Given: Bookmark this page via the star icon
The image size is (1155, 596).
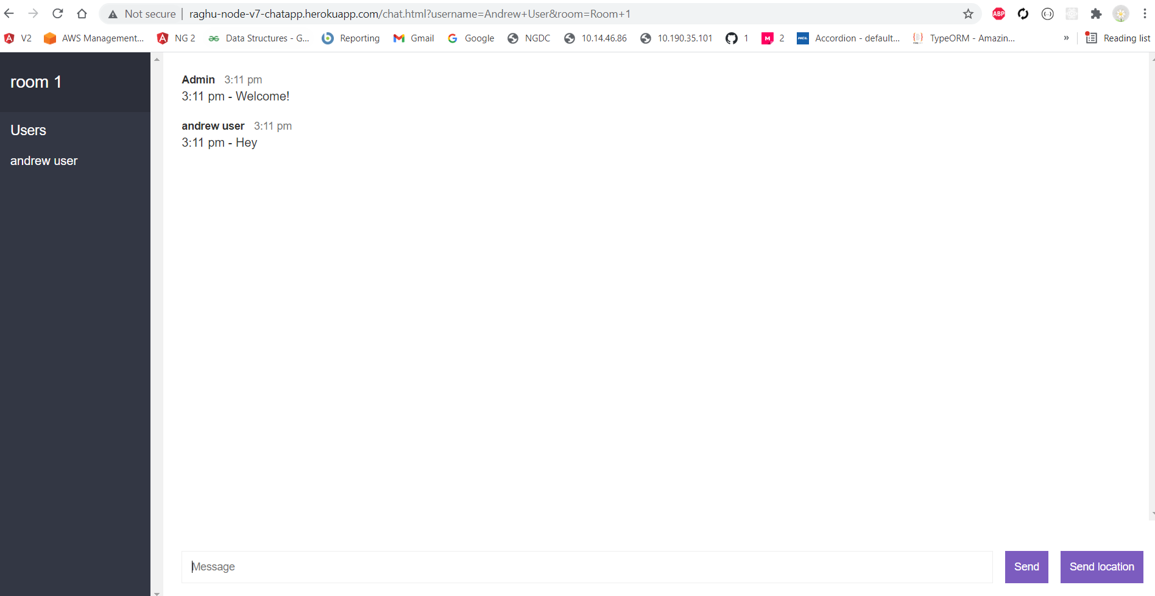Looking at the screenshot, I should point(968,13).
